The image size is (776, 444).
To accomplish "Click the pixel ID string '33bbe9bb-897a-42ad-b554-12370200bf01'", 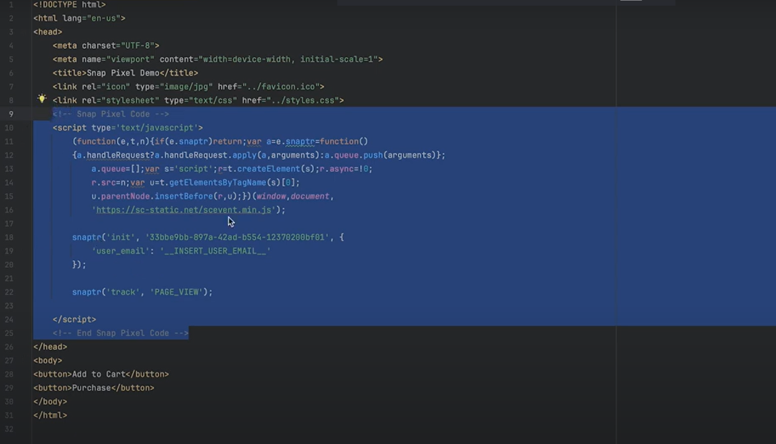I will click(237, 237).
